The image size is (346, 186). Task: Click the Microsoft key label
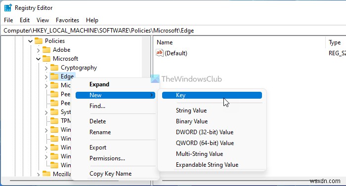(66, 59)
